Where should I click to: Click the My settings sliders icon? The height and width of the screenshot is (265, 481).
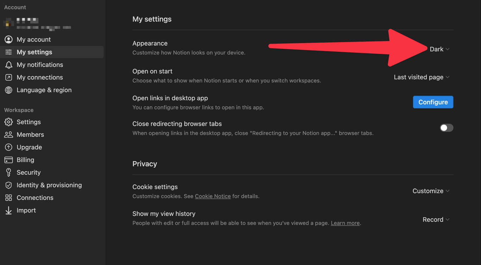pyautogui.click(x=8, y=52)
